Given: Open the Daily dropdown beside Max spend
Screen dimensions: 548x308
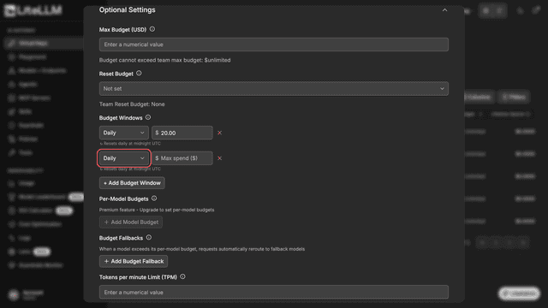Looking at the screenshot, I should 123,158.
